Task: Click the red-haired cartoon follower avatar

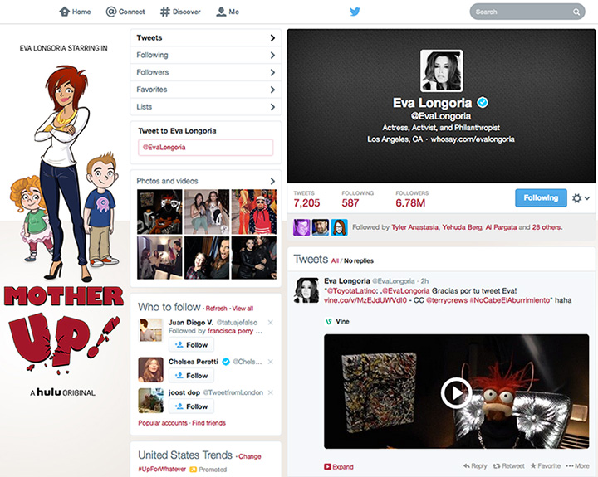Action: click(x=339, y=227)
